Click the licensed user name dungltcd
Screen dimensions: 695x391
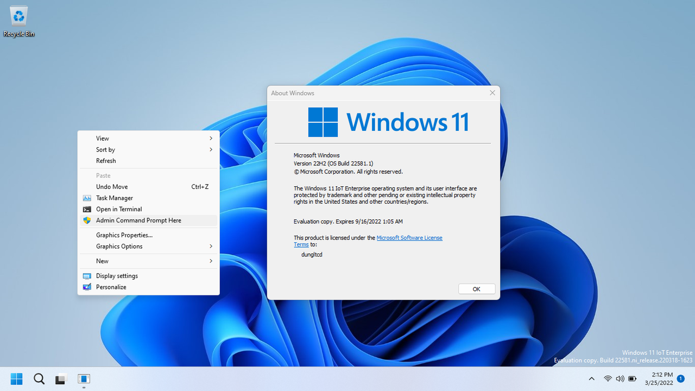(312, 254)
